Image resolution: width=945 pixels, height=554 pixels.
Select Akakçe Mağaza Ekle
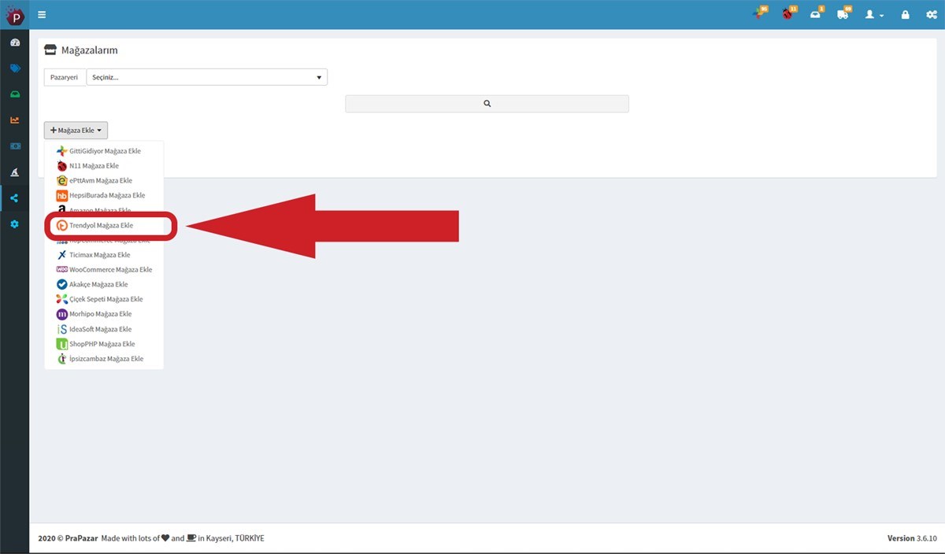(x=92, y=284)
